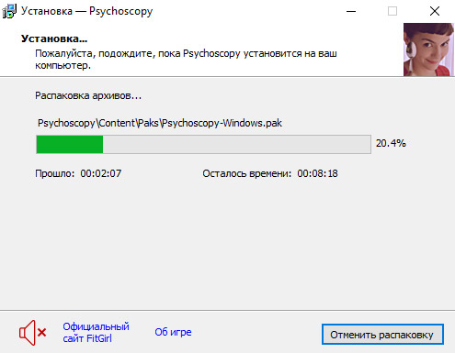Click the portrait image in header
Viewport: 455px width, 353px height.
point(428,50)
